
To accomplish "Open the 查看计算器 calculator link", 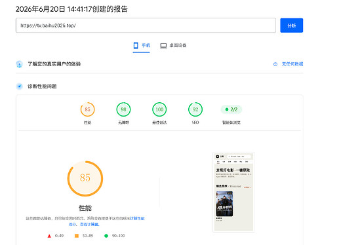I will click(90, 224).
